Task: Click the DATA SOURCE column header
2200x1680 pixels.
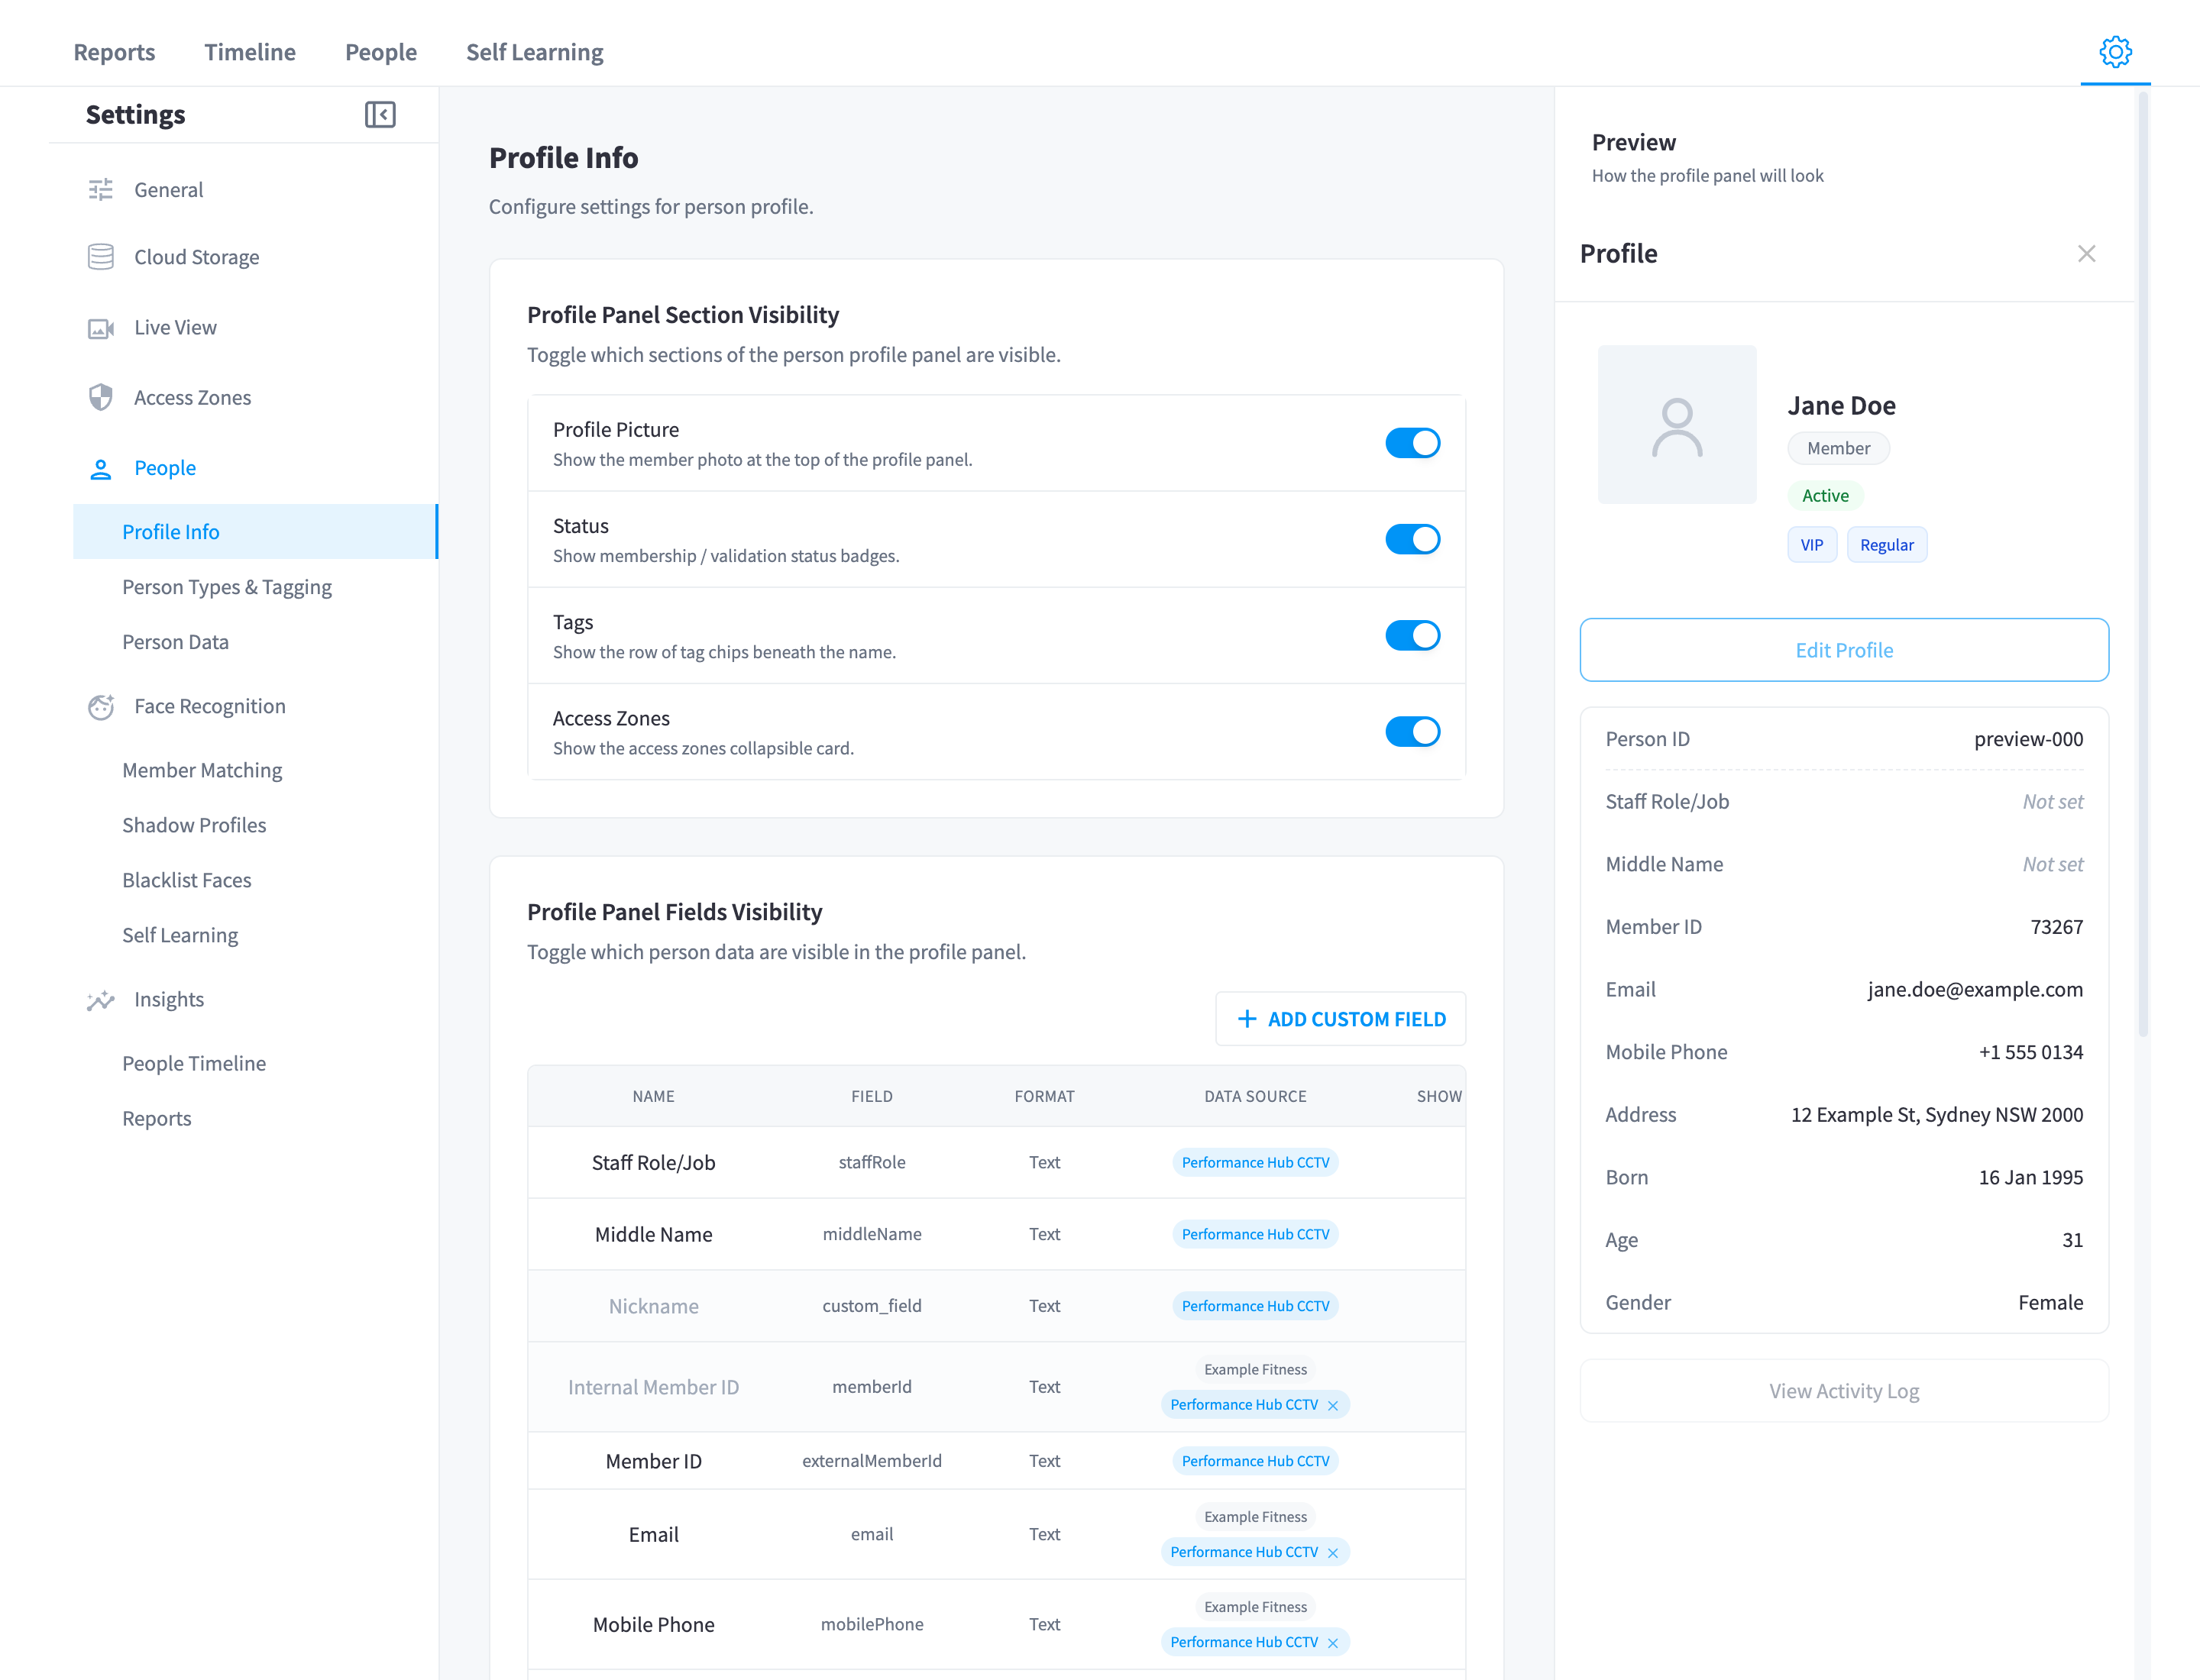Action: pyautogui.click(x=1254, y=1097)
